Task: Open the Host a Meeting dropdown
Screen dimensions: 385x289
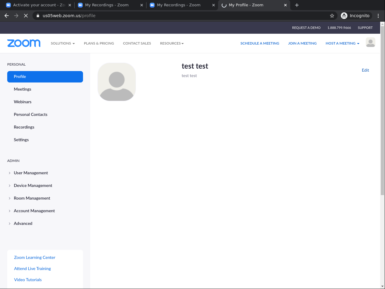Action: click(x=342, y=43)
